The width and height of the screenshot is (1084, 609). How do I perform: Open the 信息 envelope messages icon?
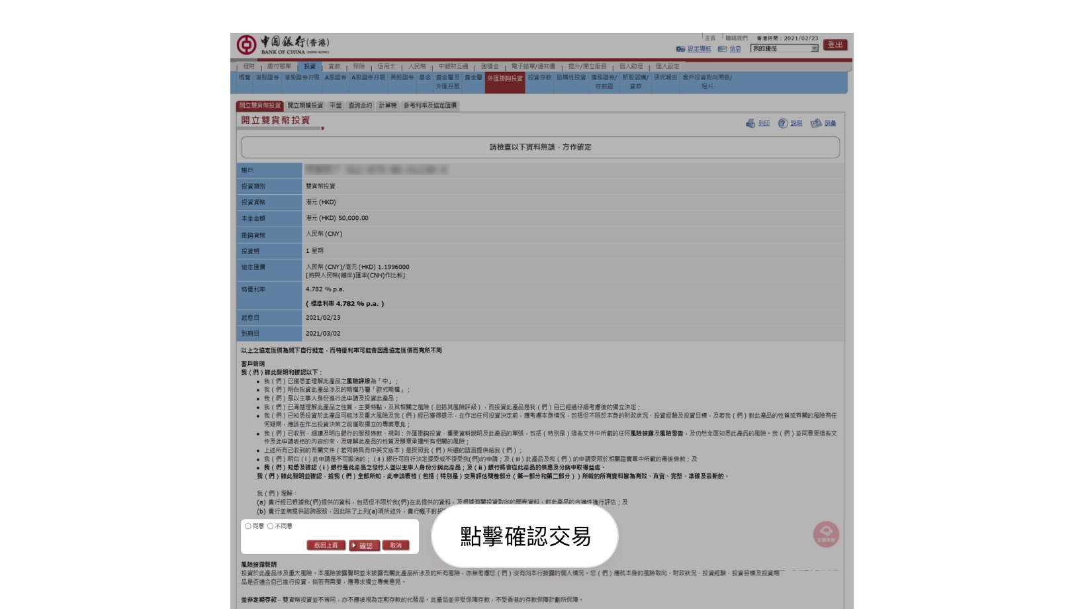click(723, 49)
